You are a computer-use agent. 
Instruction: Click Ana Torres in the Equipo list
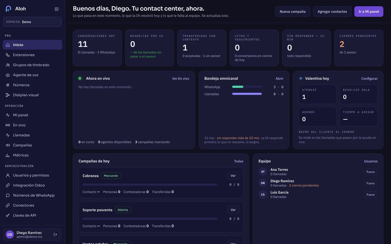coord(318,172)
